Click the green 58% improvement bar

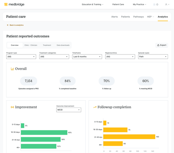(41, 139)
